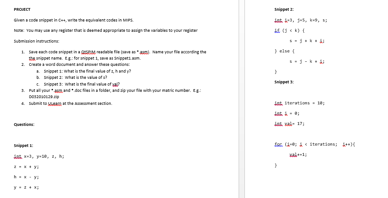This screenshot has height=198, width=388.
Task: Click code line 'val+=1;'
Action: coord(298,155)
